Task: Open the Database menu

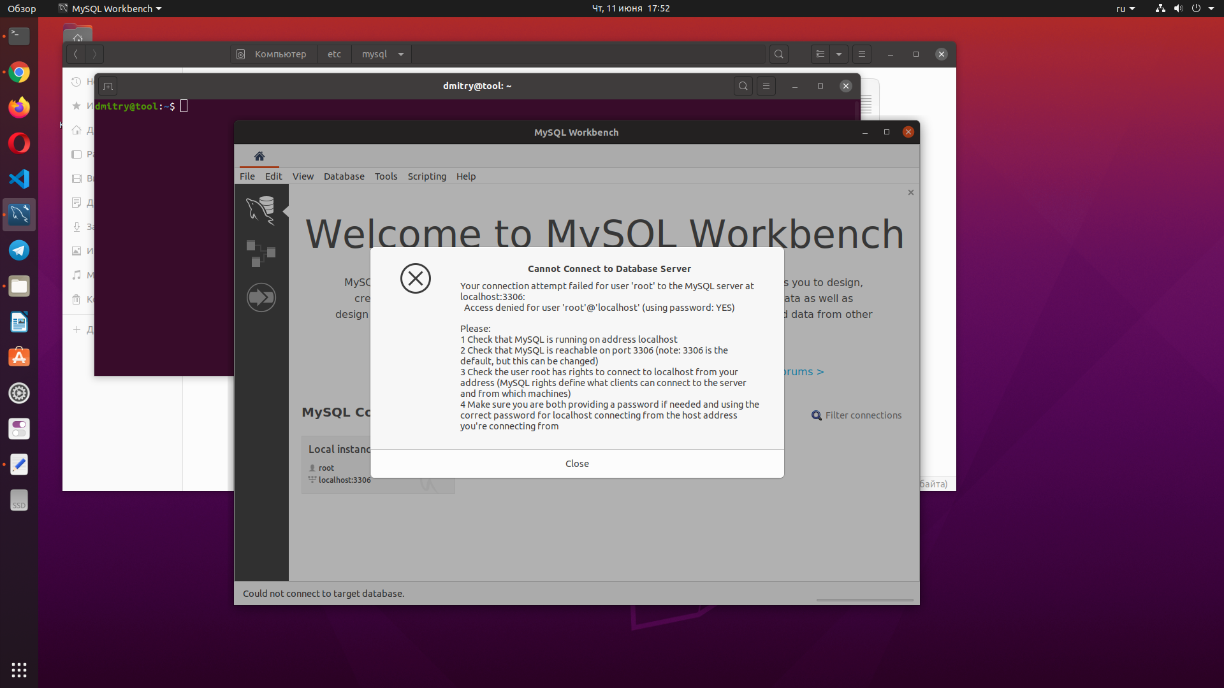Action: [344, 176]
